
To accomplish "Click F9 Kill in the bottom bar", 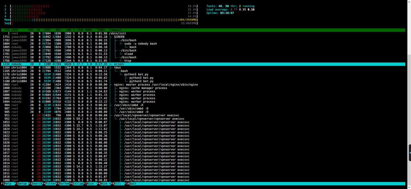I will 118,184.
